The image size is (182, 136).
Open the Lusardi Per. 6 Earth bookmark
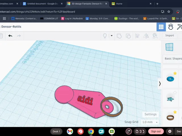click(x=156, y=18)
